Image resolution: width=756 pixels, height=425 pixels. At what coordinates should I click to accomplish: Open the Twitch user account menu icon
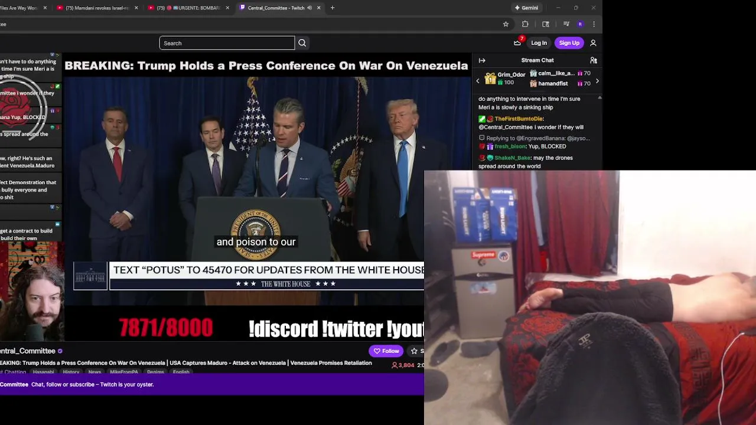click(593, 43)
